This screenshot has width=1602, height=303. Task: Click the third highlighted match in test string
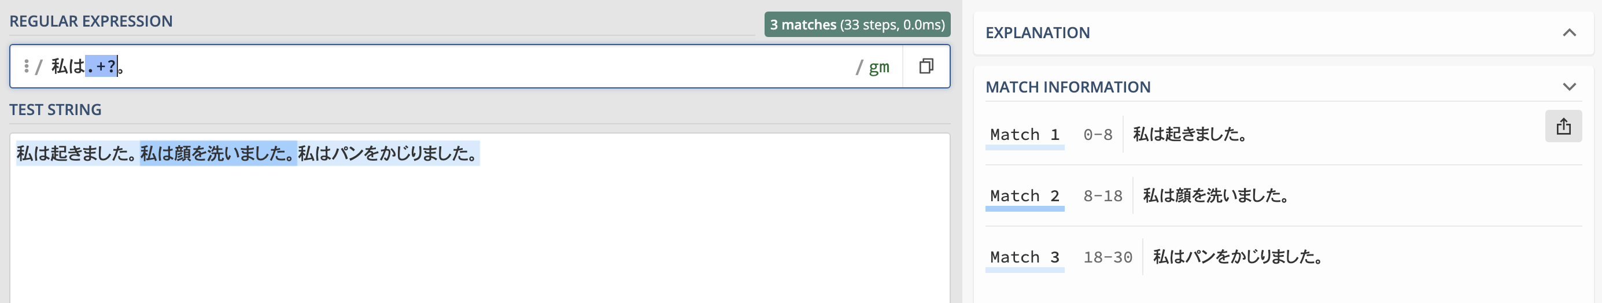[388, 153]
